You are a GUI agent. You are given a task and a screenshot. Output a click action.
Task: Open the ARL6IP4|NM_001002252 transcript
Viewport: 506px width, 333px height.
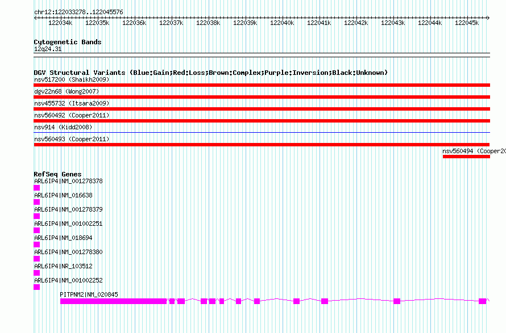pyautogui.click(x=68, y=280)
